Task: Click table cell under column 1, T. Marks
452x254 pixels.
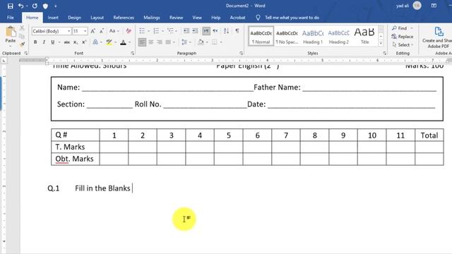Action: [x=114, y=147]
